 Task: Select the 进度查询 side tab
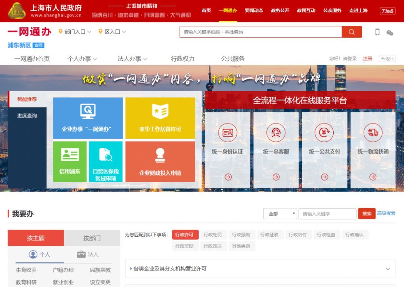(x=27, y=115)
